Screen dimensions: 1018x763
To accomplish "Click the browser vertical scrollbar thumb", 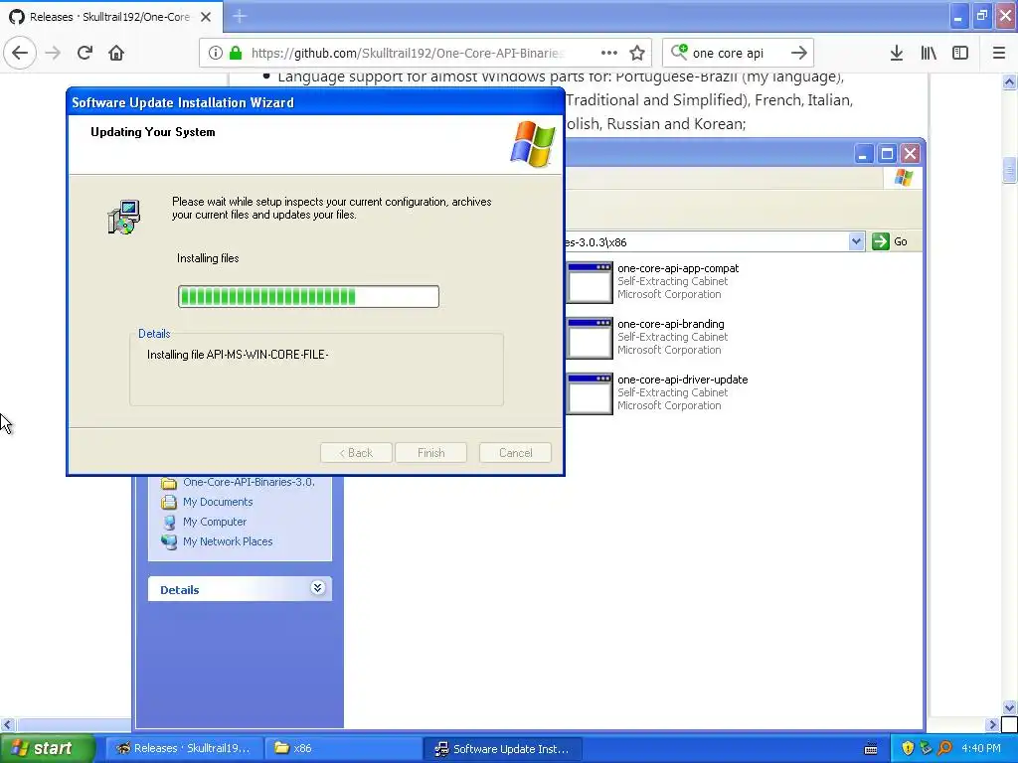I will pyautogui.click(x=1009, y=170).
